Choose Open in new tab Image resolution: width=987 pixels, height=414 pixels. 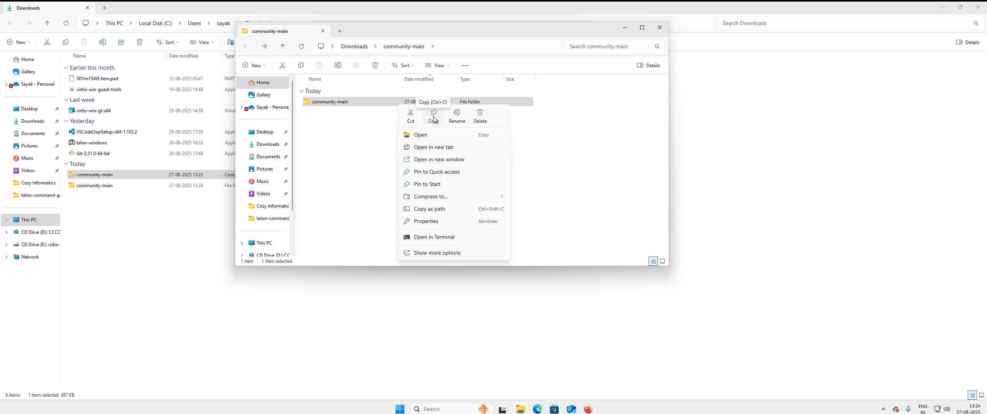coord(454,147)
